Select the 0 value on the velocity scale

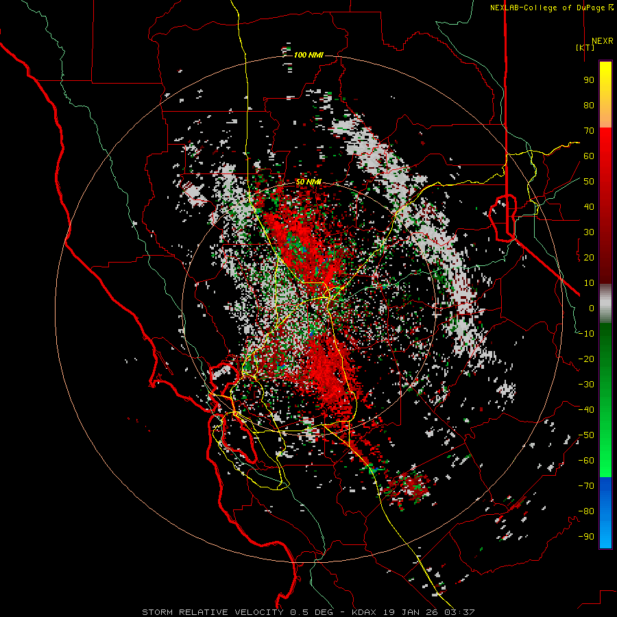(x=592, y=308)
